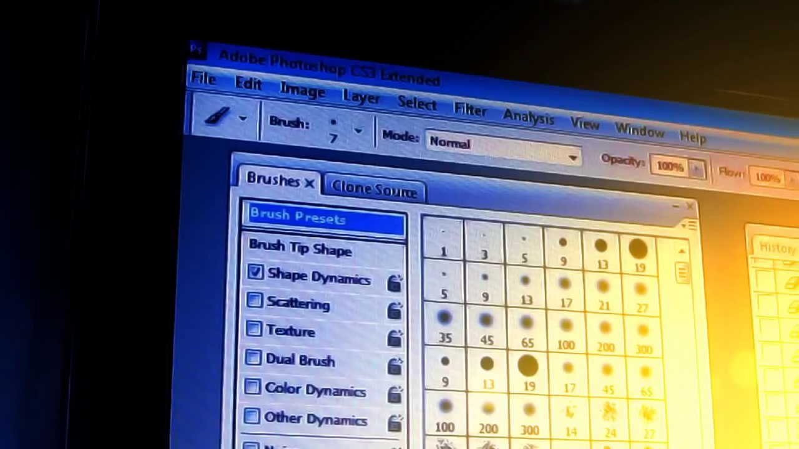Show the Dual Brush settings by its label
799x449 pixels.
(300, 360)
